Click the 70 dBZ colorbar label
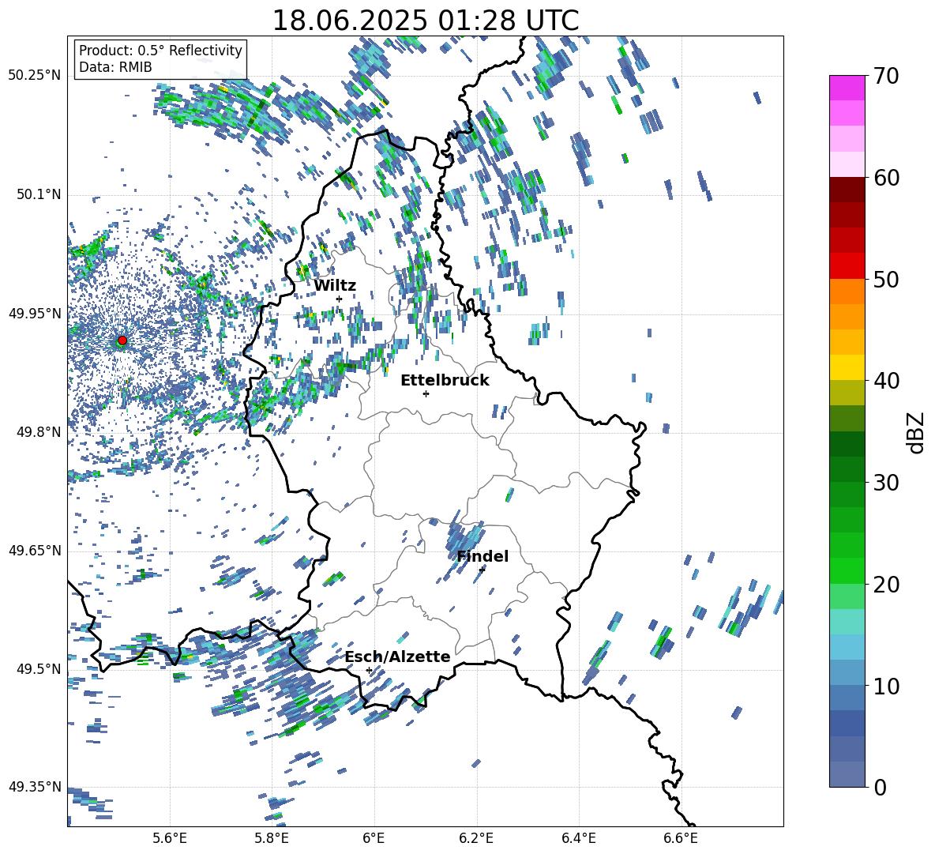The height and width of the screenshot is (854, 935). 885,76
